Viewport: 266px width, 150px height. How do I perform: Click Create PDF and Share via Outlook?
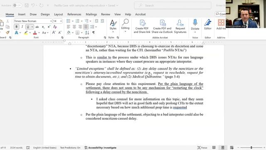[162, 26]
